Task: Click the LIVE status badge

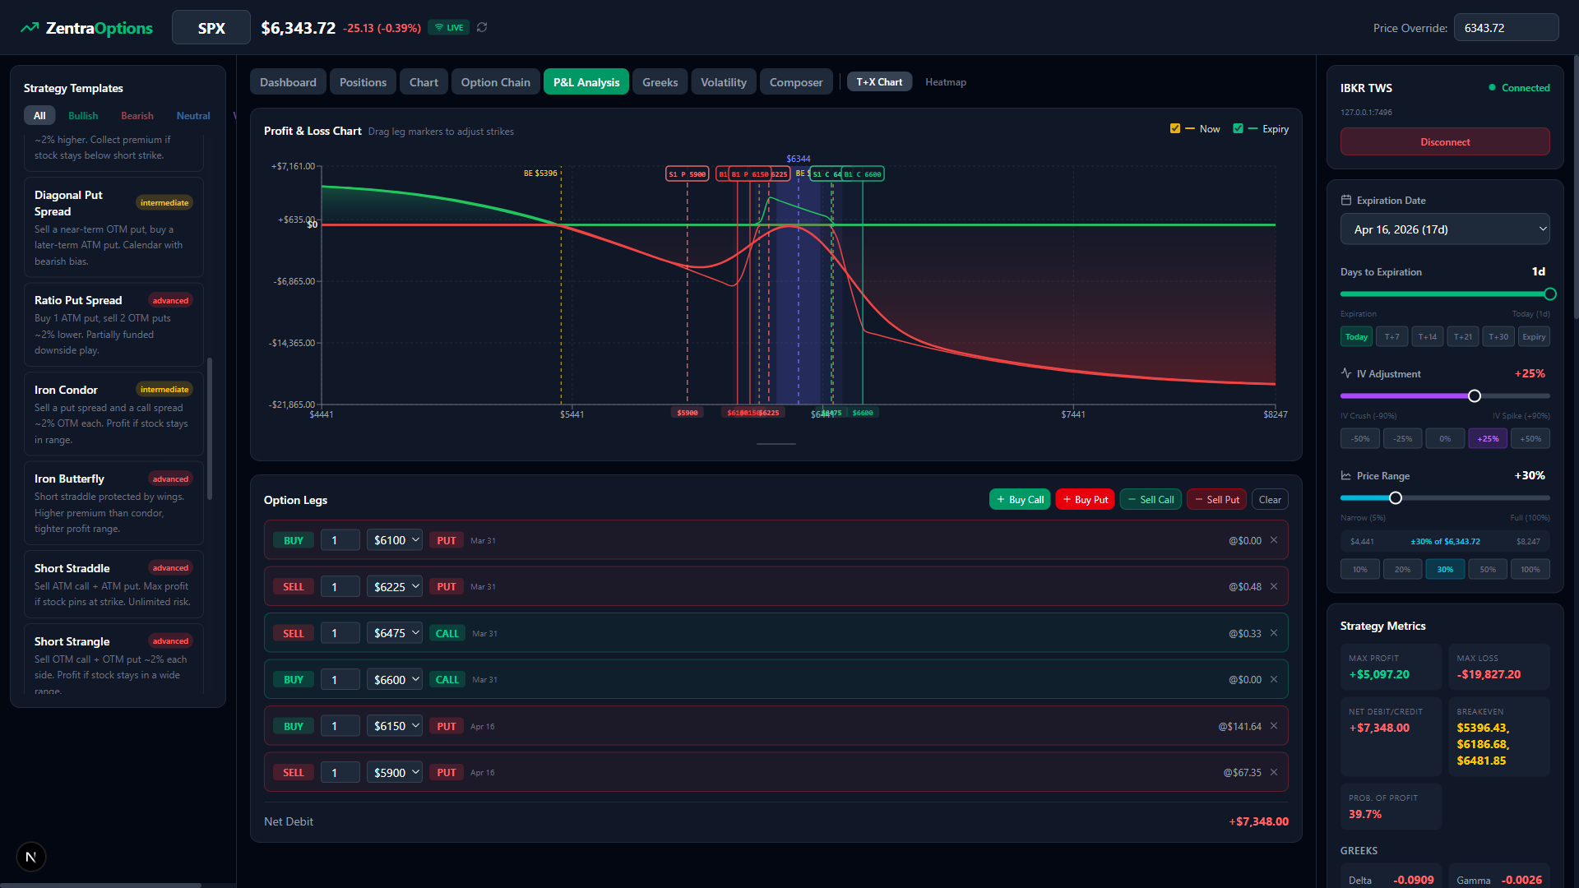Action: tap(448, 27)
